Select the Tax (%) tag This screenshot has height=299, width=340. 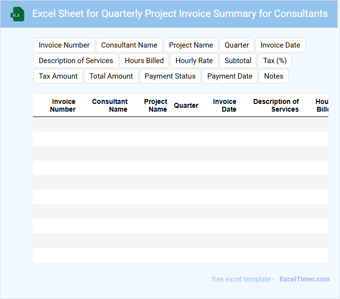275,61
